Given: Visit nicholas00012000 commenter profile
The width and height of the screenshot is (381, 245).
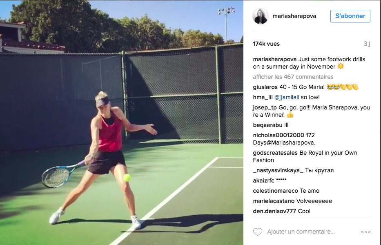Looking at the screenshot, I should coord(279,135).
